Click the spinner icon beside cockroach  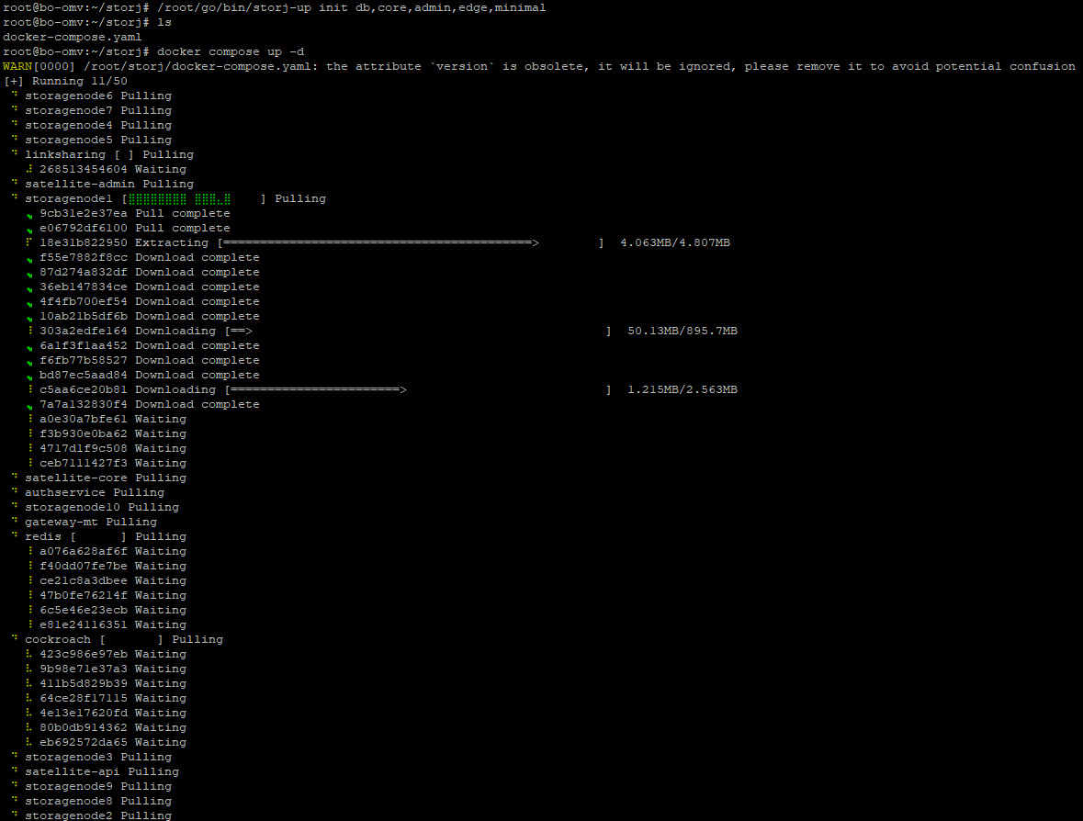15,639
